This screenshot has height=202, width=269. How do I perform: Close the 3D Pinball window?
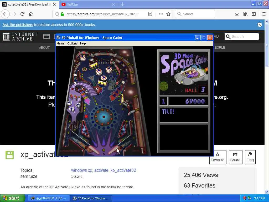pos(210,37)
